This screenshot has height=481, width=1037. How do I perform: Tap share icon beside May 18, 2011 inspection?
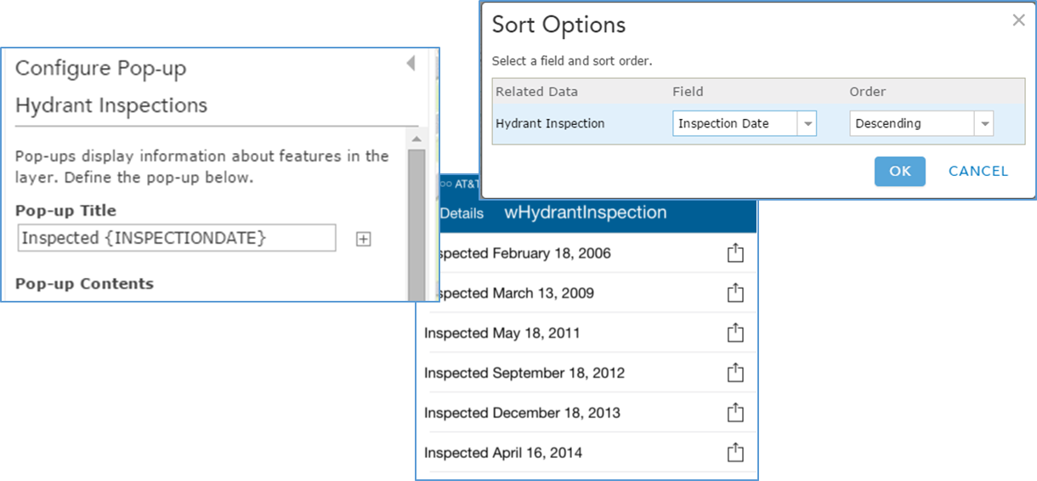tap(735, 332)
